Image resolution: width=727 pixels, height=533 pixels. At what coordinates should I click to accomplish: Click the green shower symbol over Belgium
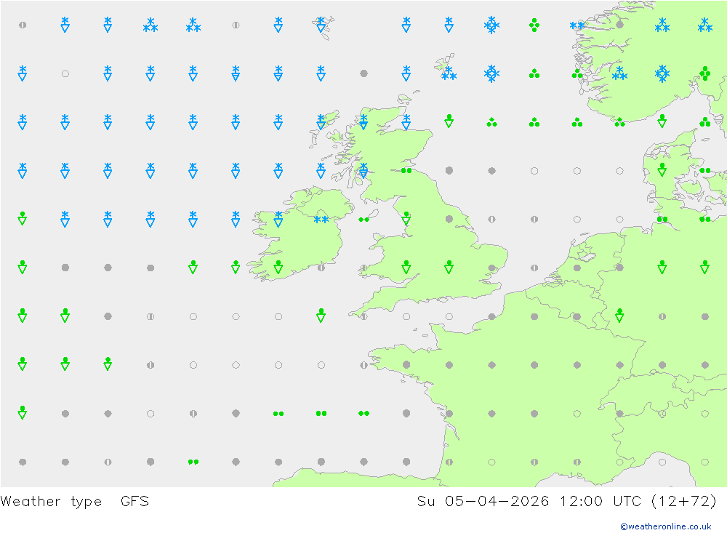pos(619,316)
